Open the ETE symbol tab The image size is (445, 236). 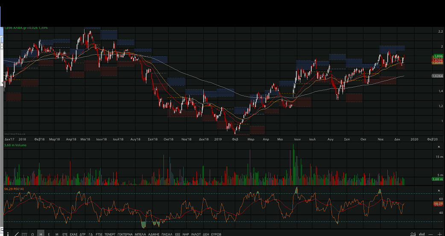point(65,234)
